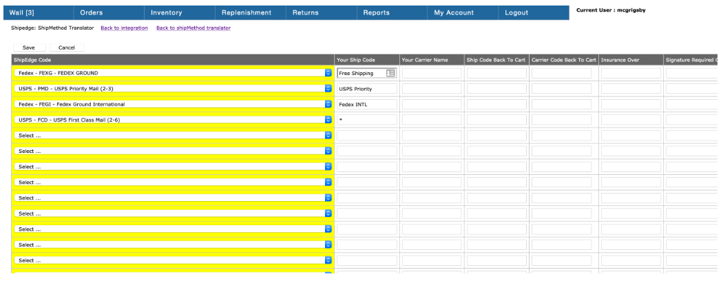Select Insurance Over field in Fedex INTL row
723x281 pixels.
(631, 104)
